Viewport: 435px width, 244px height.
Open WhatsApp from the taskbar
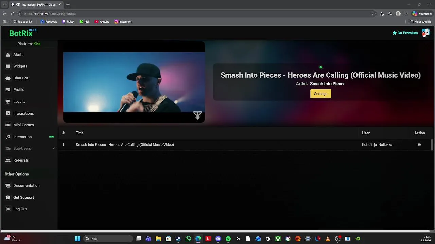188,239
